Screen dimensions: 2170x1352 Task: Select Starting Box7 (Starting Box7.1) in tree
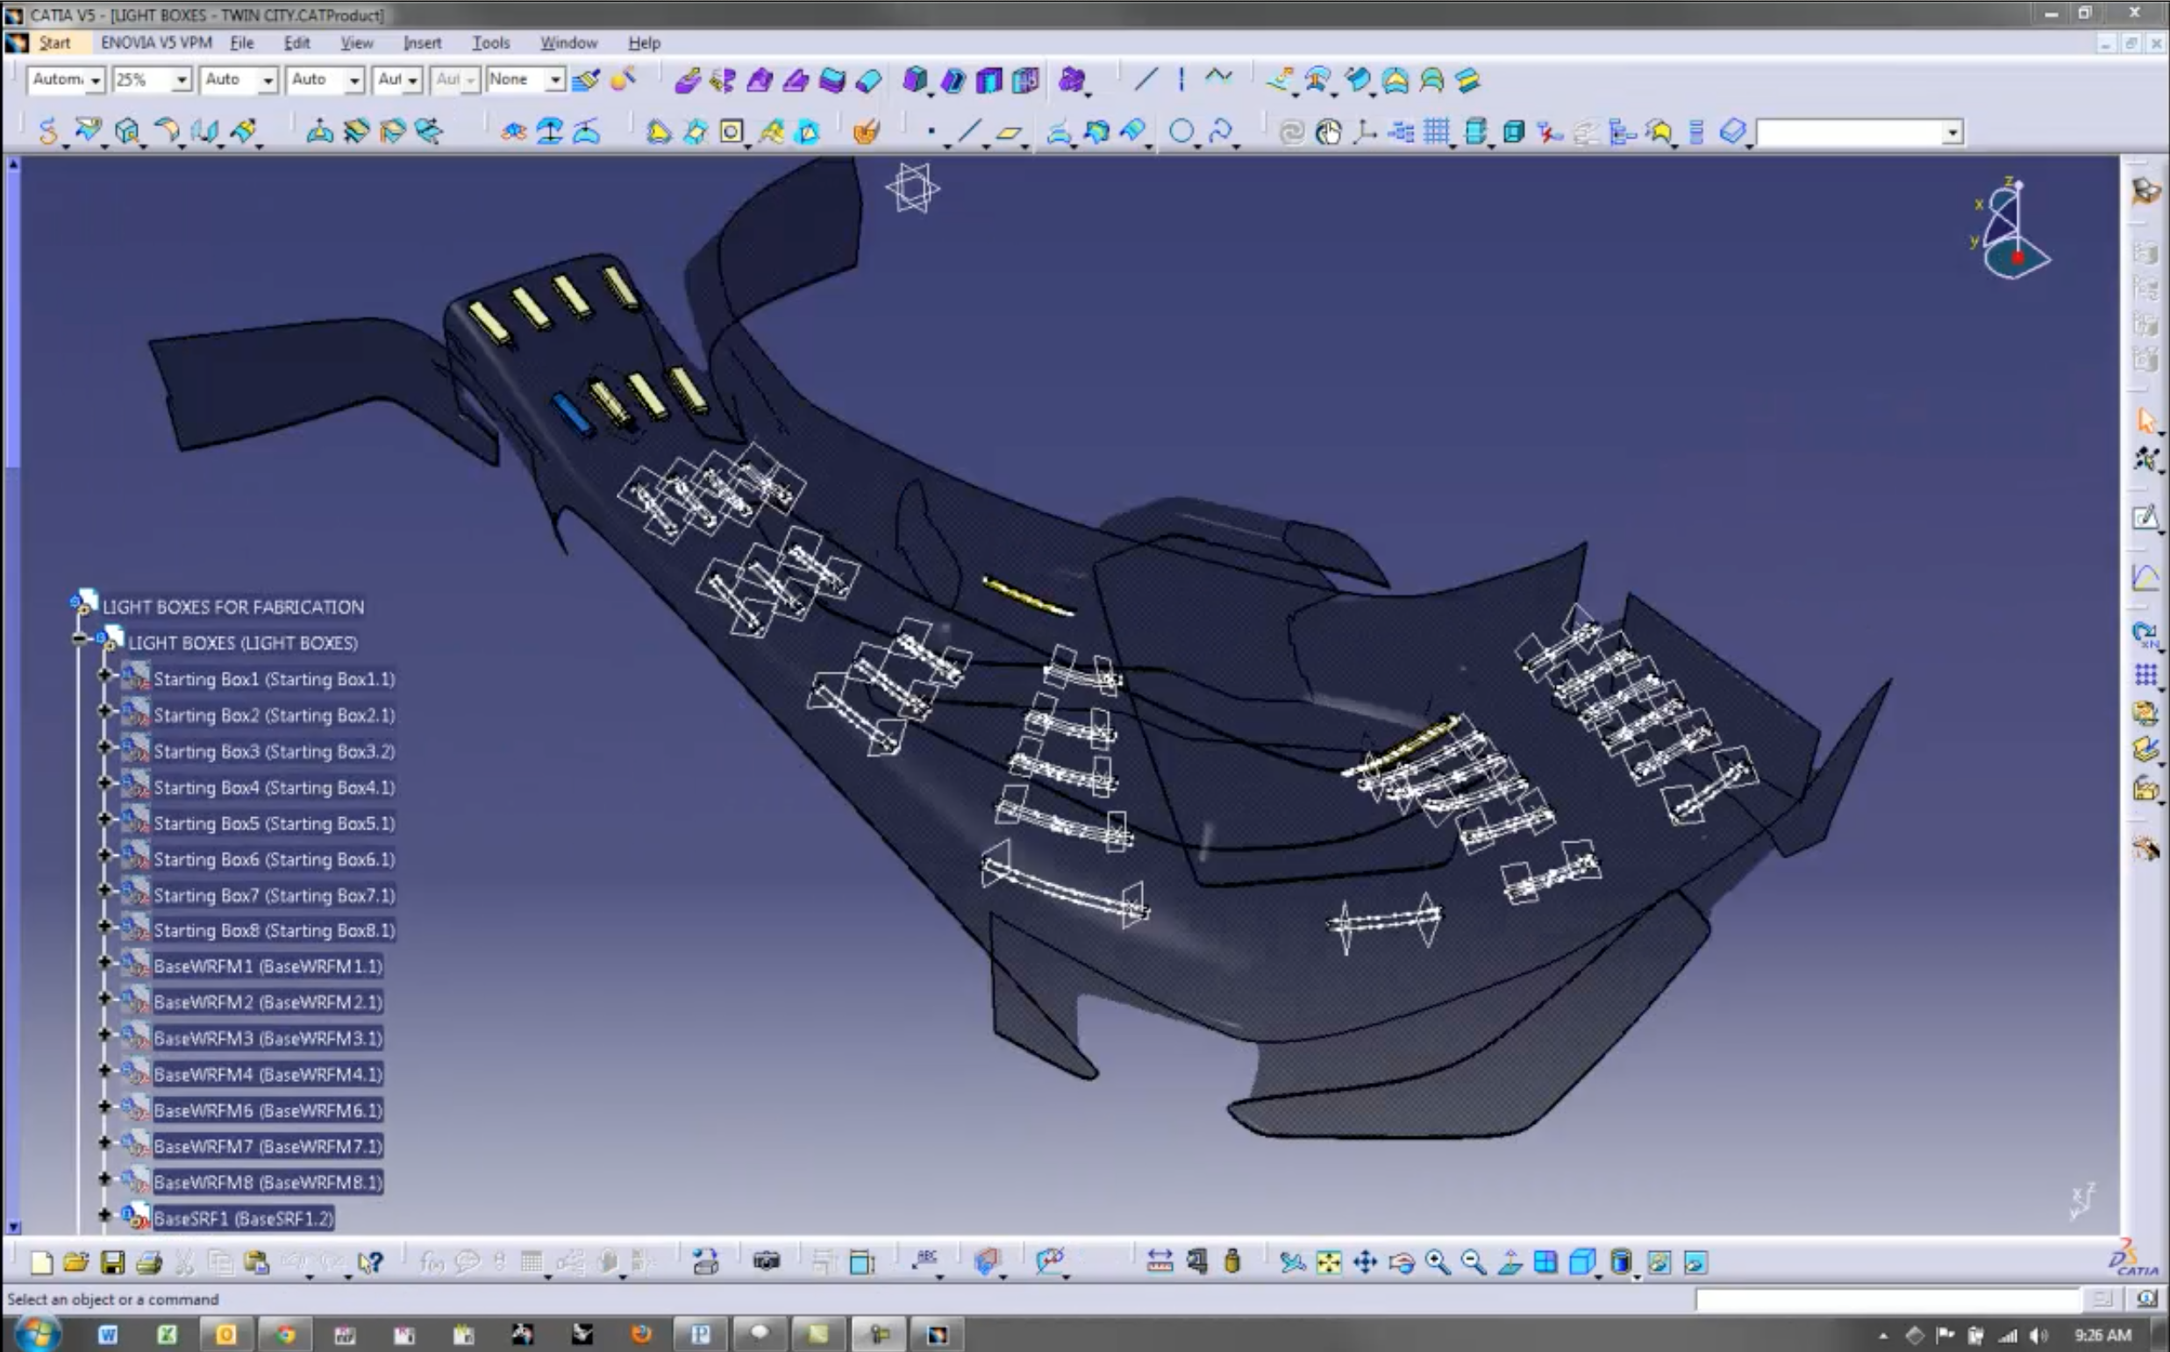(274, 895)
